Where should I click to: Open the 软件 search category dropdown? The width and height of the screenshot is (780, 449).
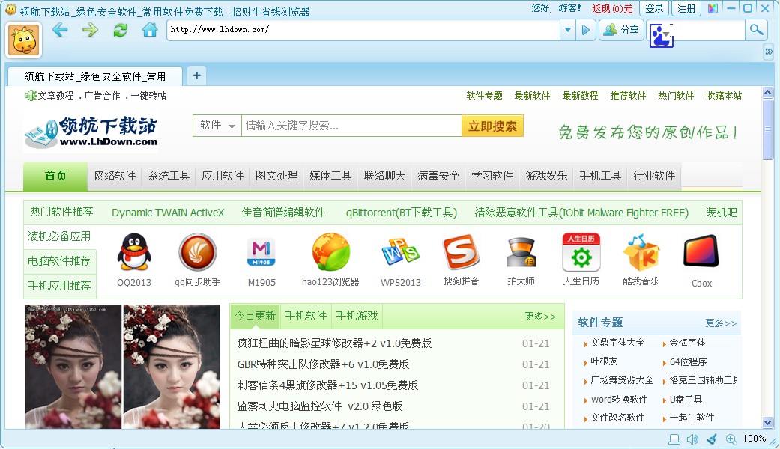tap(217, 126)
